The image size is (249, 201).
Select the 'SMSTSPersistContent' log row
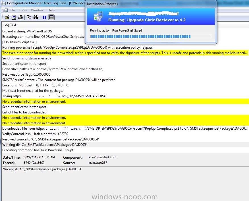125,80
